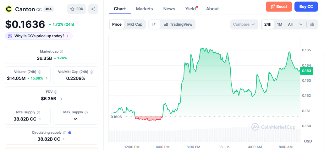Switch chart to Mkt Cap
The width and height of the screenshot is (324, 150).
pyautogui.click(x=135, y=24)
